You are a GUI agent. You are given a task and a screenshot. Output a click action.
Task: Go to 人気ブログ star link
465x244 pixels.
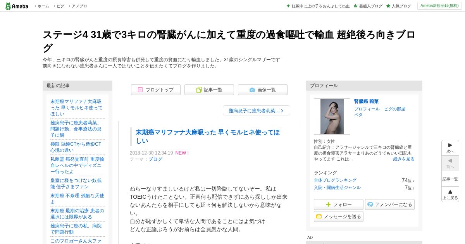(401, 6)
